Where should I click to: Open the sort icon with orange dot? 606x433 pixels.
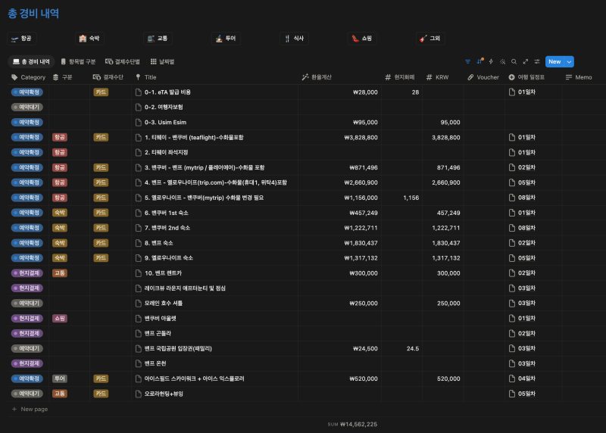pos(479,61)
